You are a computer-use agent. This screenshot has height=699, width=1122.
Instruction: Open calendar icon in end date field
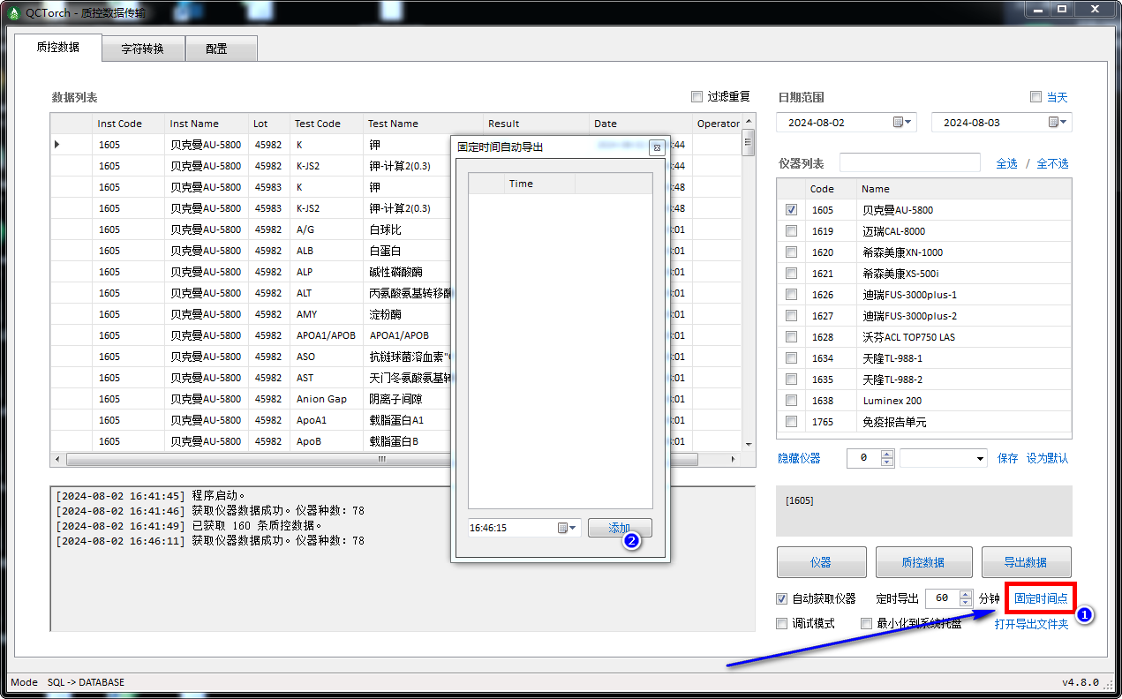[1058, 123]
